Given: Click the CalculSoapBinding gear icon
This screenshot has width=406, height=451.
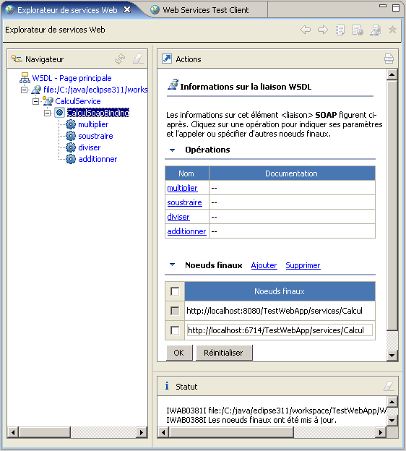Looking at the screenshot, I should click(59, 113).
